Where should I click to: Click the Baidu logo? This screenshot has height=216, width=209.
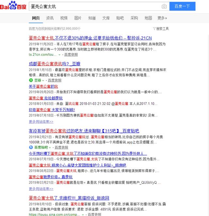13,6
